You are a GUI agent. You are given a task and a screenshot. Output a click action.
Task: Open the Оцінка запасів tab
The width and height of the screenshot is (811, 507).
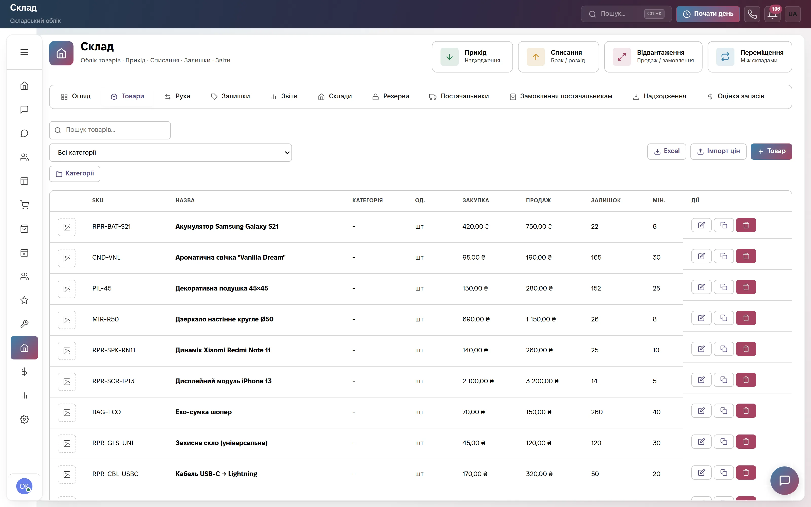[735, 97]
